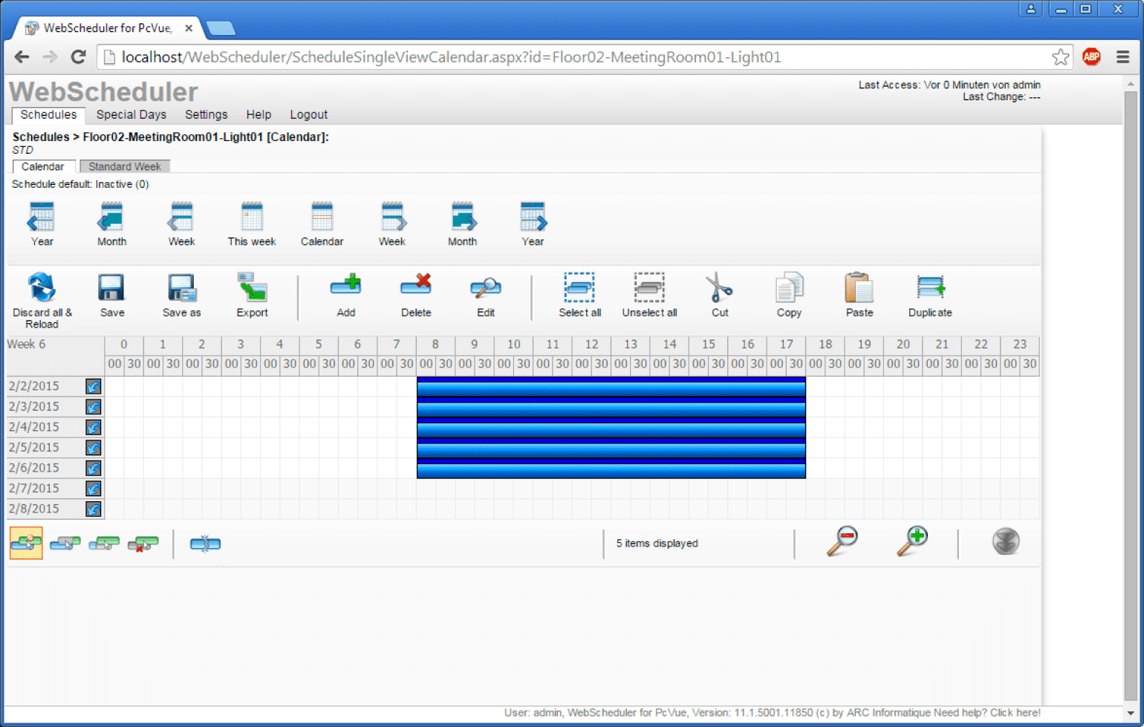Click the grey round down-arrow icon

[x=1006, y=541]
